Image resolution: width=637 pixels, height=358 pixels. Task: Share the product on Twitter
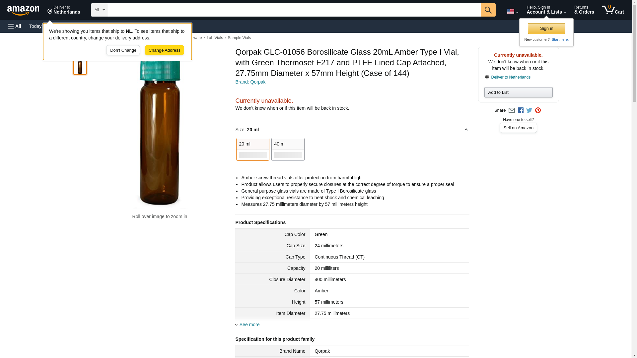click(529, 110)
